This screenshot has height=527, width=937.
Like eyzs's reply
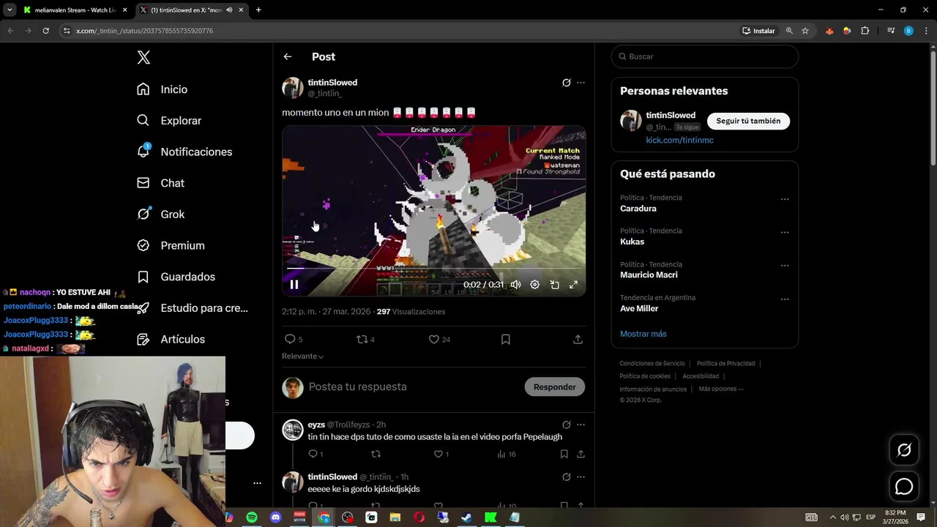click(441, 455)
